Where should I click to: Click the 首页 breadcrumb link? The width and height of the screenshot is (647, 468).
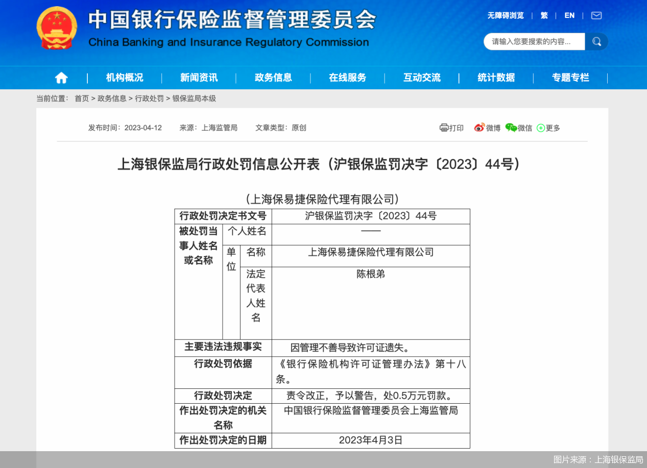tap(82, 98)
